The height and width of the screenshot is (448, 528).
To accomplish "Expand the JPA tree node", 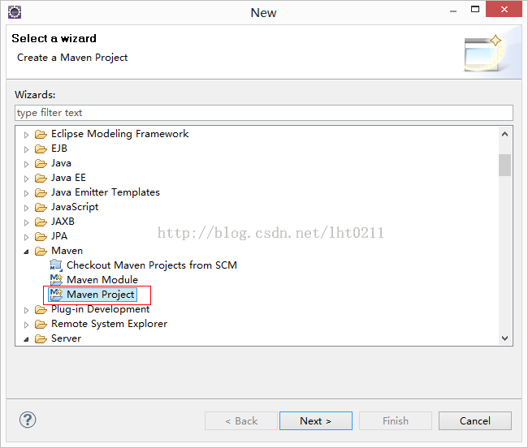I will pos(26,237).
